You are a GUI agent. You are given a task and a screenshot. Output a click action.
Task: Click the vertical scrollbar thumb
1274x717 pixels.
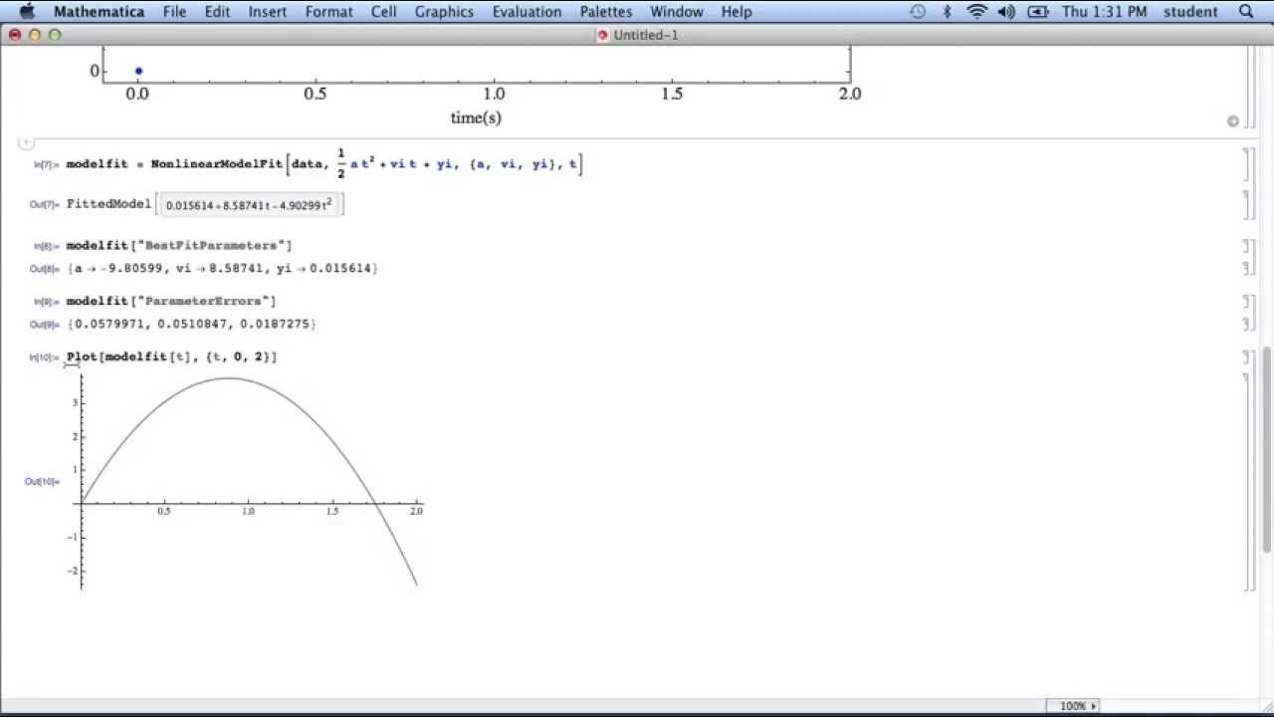[1267, 448]
